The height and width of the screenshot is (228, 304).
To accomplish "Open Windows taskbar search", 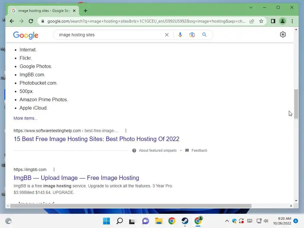I will pyautogui.click(x=119, y=221).
